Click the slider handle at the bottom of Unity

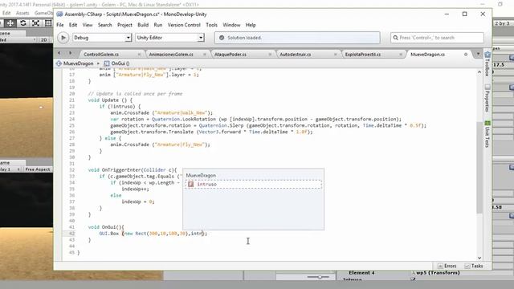(x=320, y=277)
